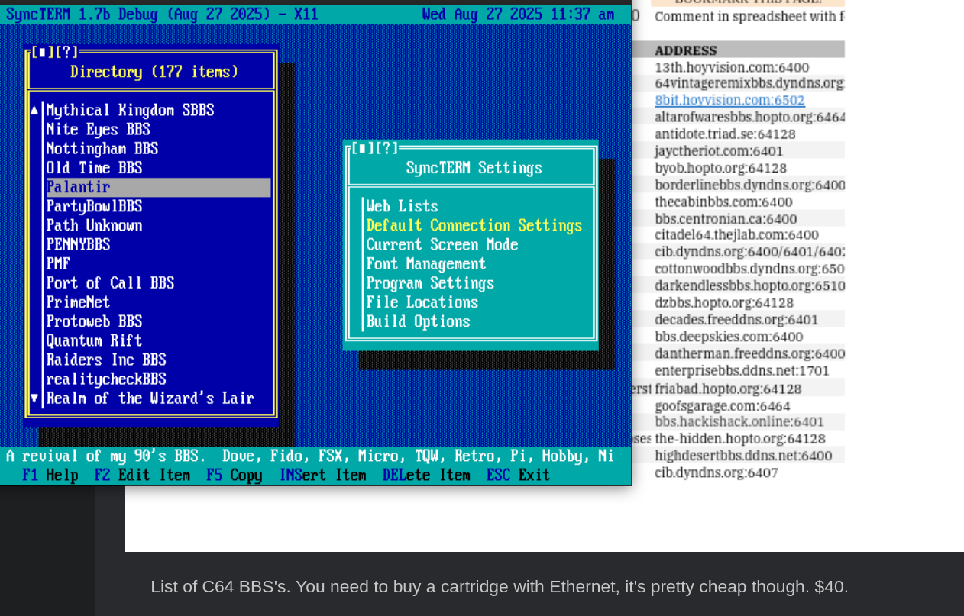This screenshot has height=616, width=964.
Task: Click the SyncTERM window title bar
Action: point(315,15)
